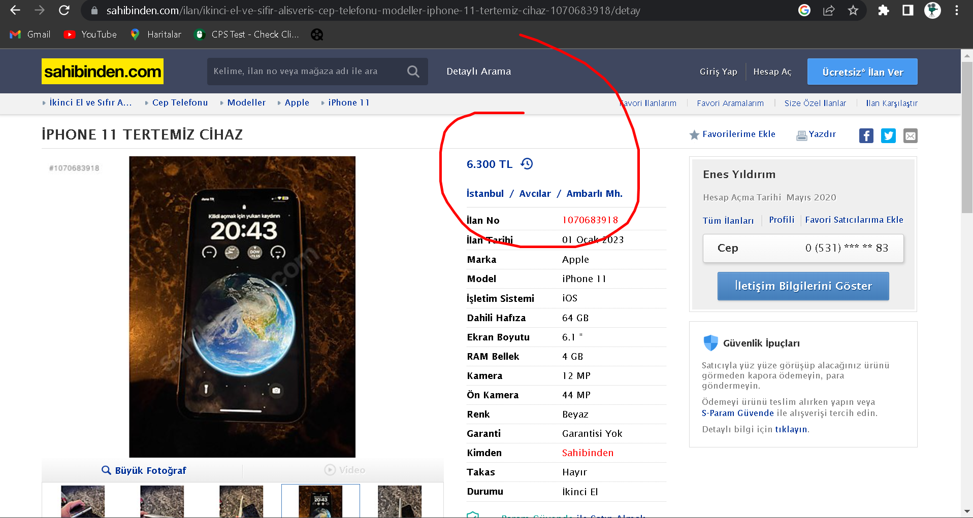
Task: Share this page via the share icon
Action: coord(829,10)
